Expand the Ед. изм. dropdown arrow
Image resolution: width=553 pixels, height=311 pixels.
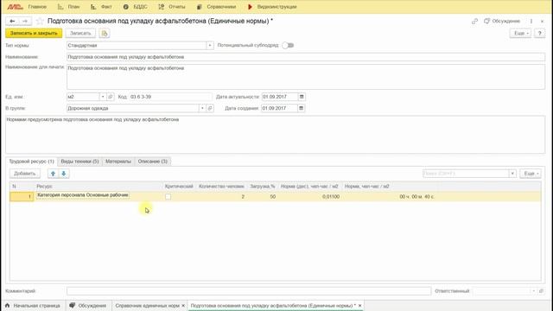[x=103, y=97]
